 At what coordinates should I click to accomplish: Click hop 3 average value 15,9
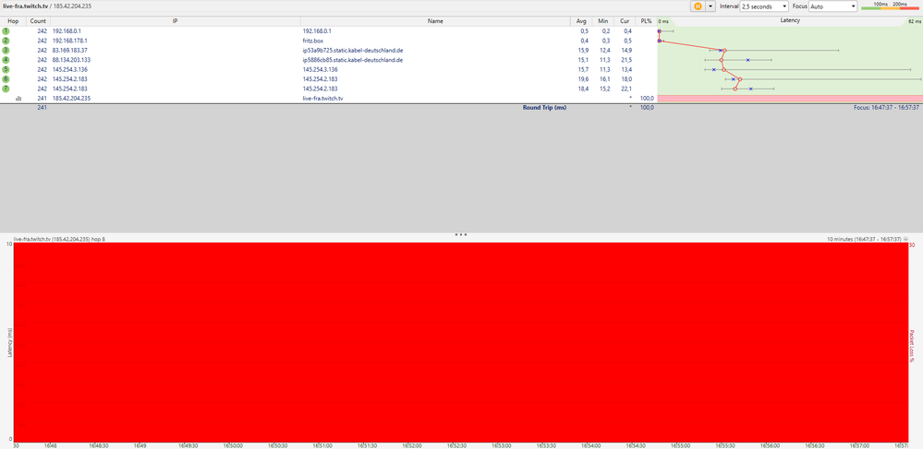coord(583,50)
